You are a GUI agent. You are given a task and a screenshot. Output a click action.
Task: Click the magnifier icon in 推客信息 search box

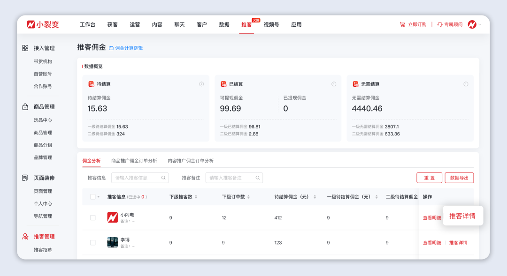click(163, 178)
